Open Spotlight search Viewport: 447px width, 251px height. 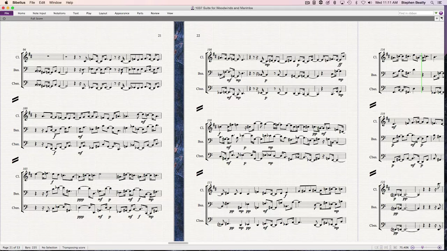[x=432, y=2]
